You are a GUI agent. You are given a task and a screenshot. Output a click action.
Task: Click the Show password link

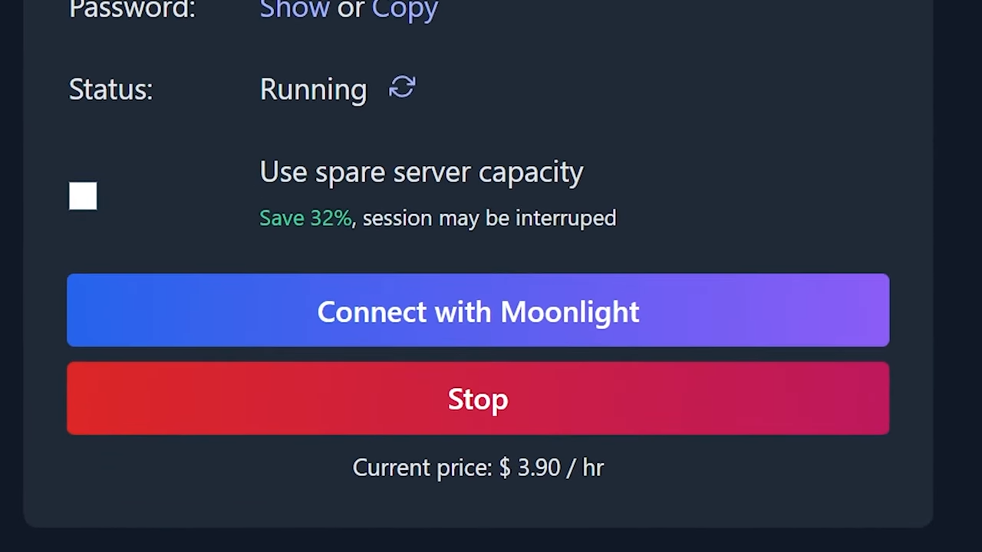(295, 9)
